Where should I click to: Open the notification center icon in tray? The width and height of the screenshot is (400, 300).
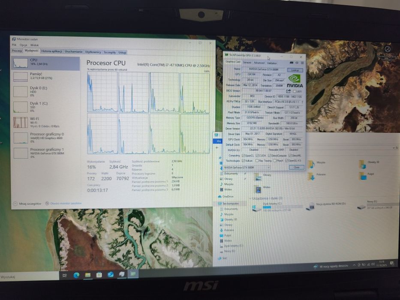pyautogui.click(x=391, y=263)
